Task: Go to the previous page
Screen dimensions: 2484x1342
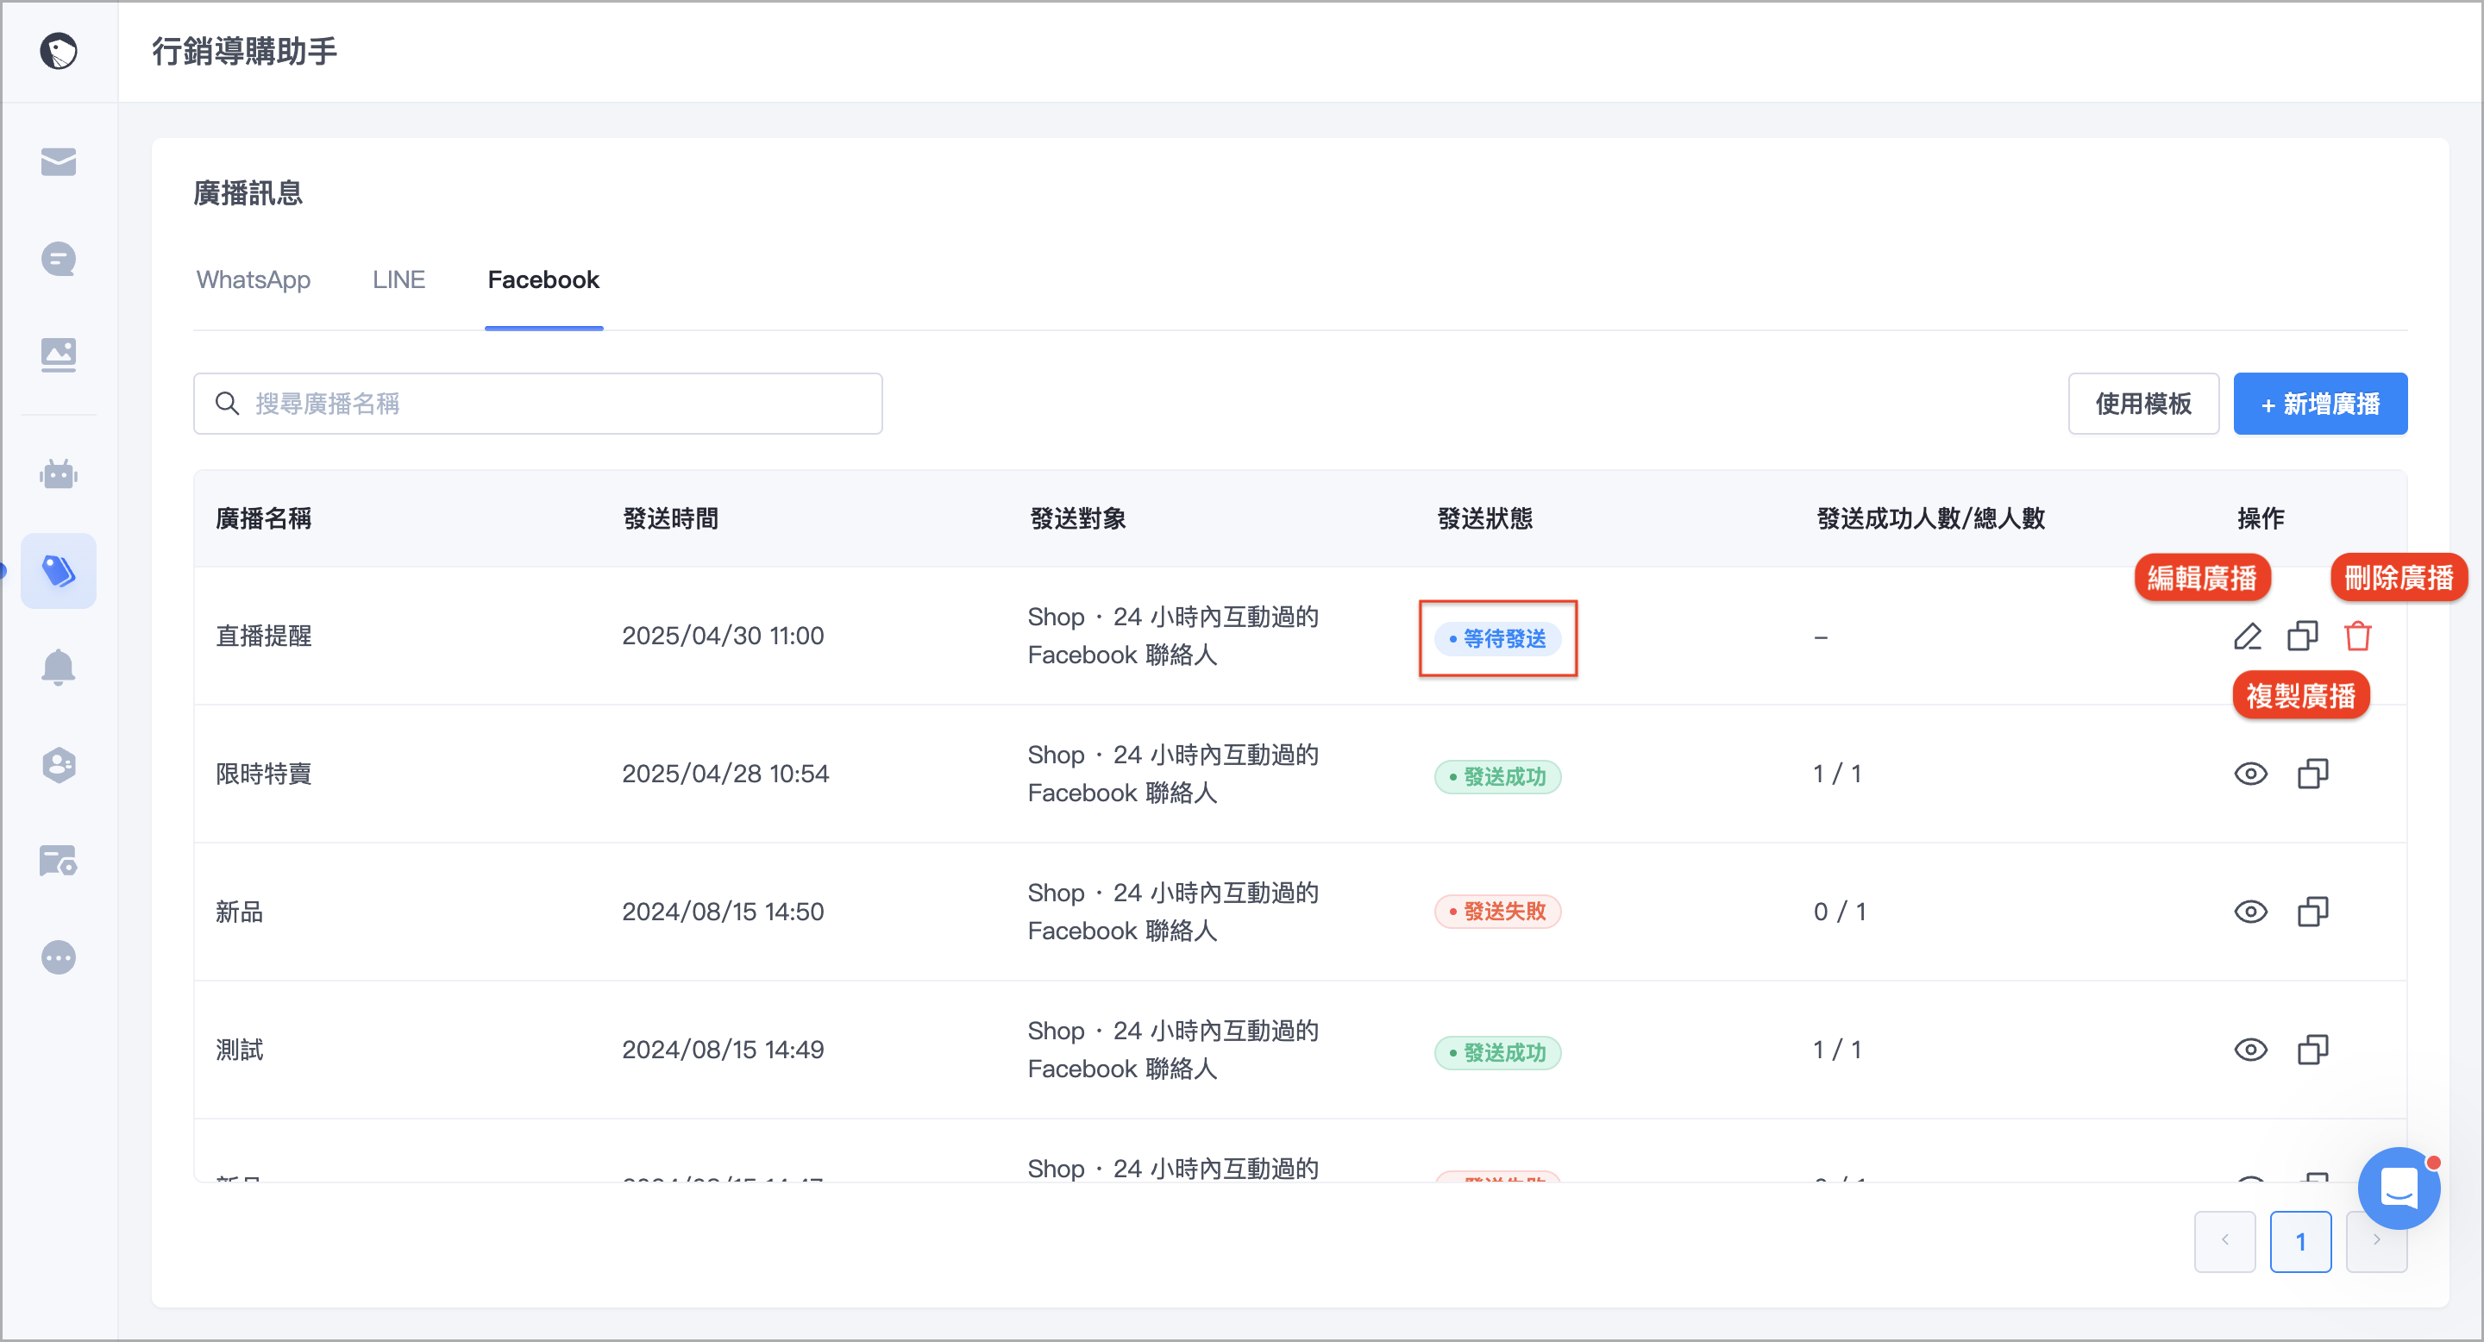Action: [x=2224, y=1242]
